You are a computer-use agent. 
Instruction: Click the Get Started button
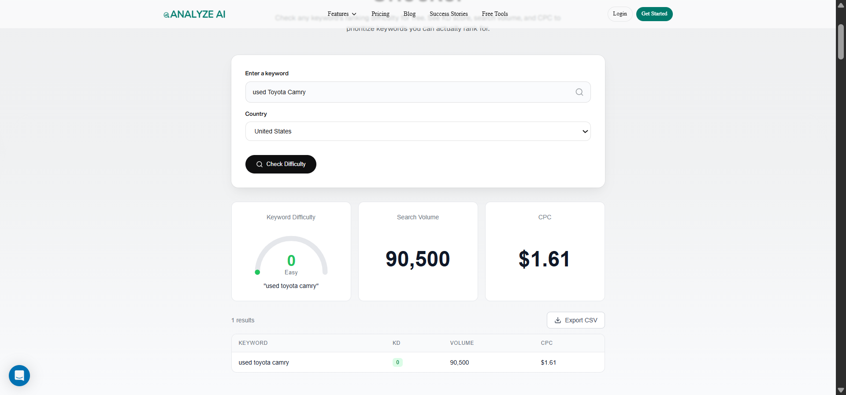point(654,14)
